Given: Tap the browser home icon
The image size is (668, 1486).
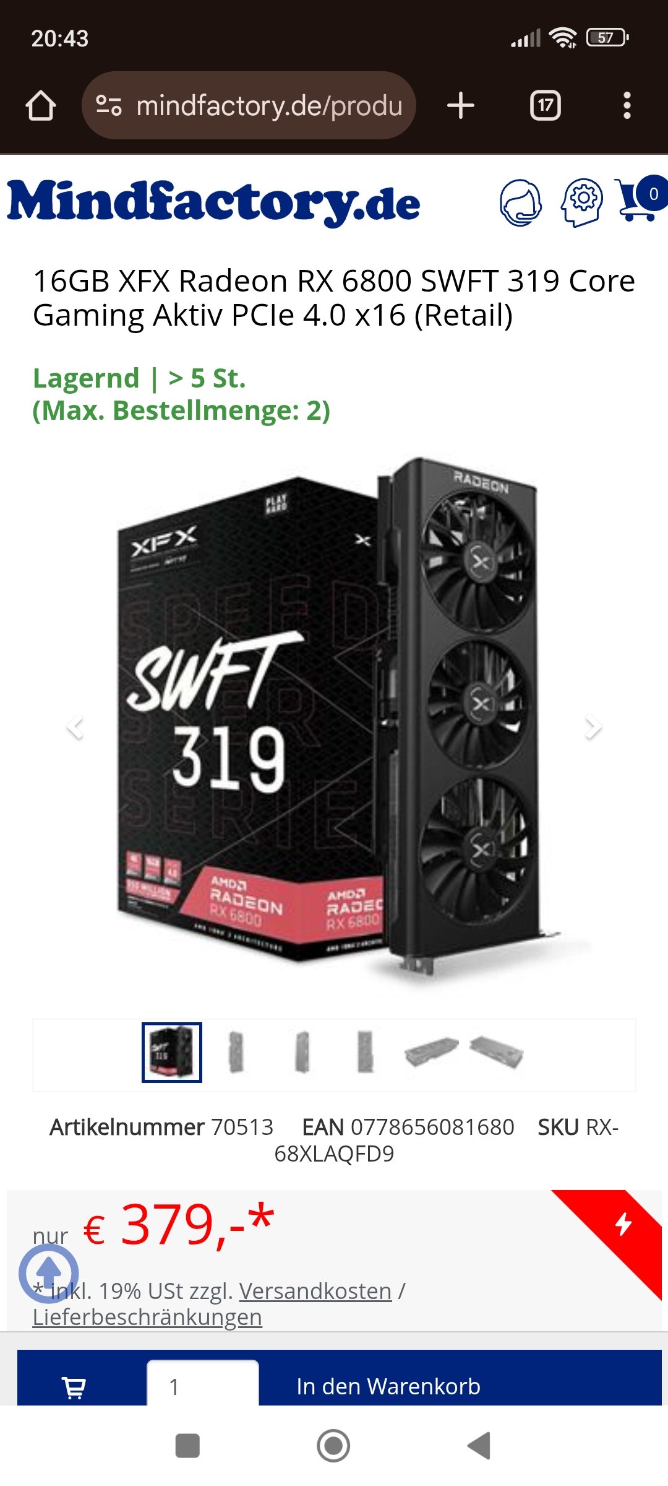Looking at the screenshot, I should 41,105.
